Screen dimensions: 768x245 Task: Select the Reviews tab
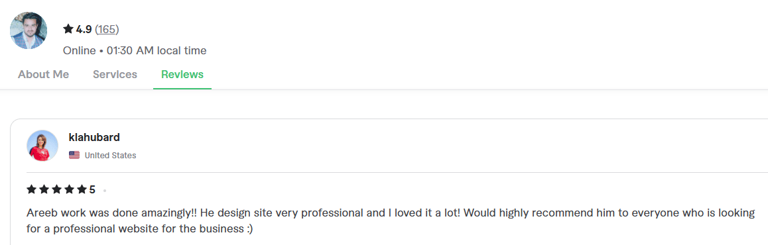point(182,75)
